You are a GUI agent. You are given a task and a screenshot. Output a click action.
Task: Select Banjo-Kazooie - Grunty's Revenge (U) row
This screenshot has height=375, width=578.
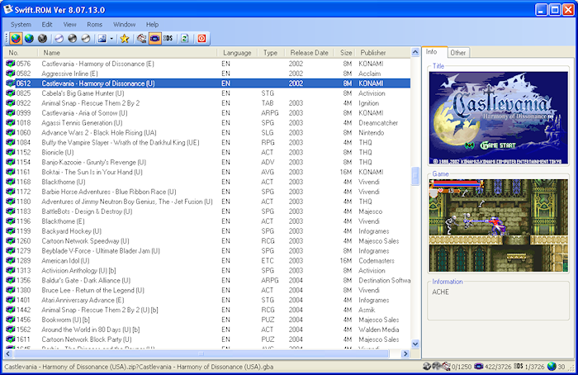pyautogui.click(x=207, y=162)
